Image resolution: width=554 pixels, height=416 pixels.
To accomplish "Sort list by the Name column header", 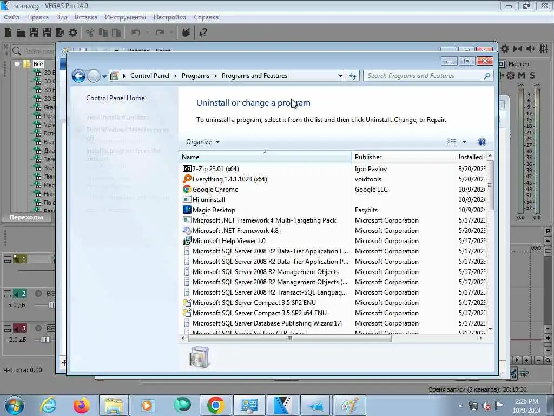I will [x=265, y=157].
